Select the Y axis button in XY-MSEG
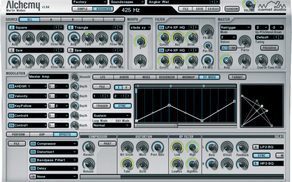The width and height of the screenshot is (292, 182). (x=126, y=87)
